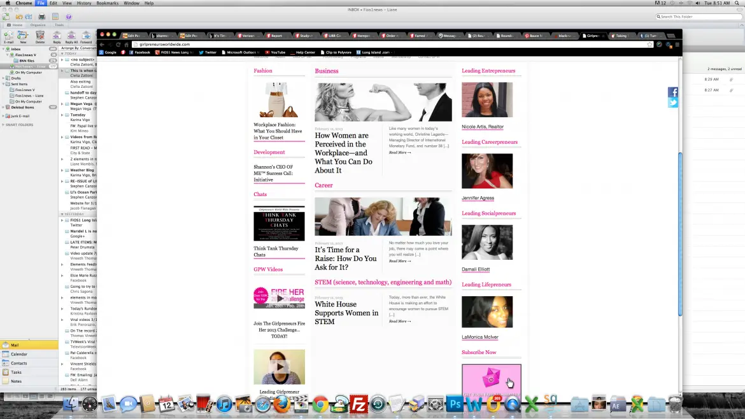Open Tasks view in Outlook sidebar
Screen dimensions: 745x419
pos(29,372)
